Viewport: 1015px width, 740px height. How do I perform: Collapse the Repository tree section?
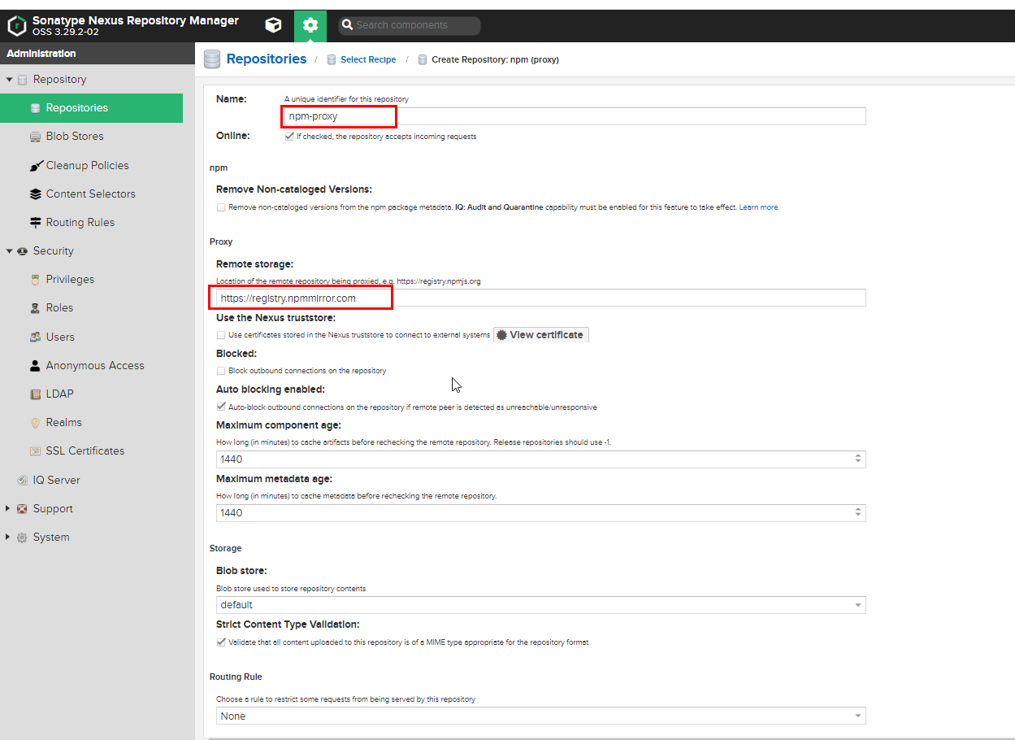point(9,80)
